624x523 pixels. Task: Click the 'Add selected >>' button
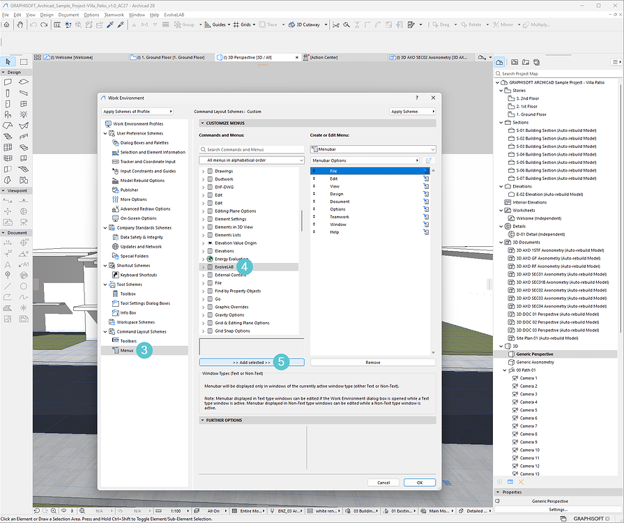251,361
